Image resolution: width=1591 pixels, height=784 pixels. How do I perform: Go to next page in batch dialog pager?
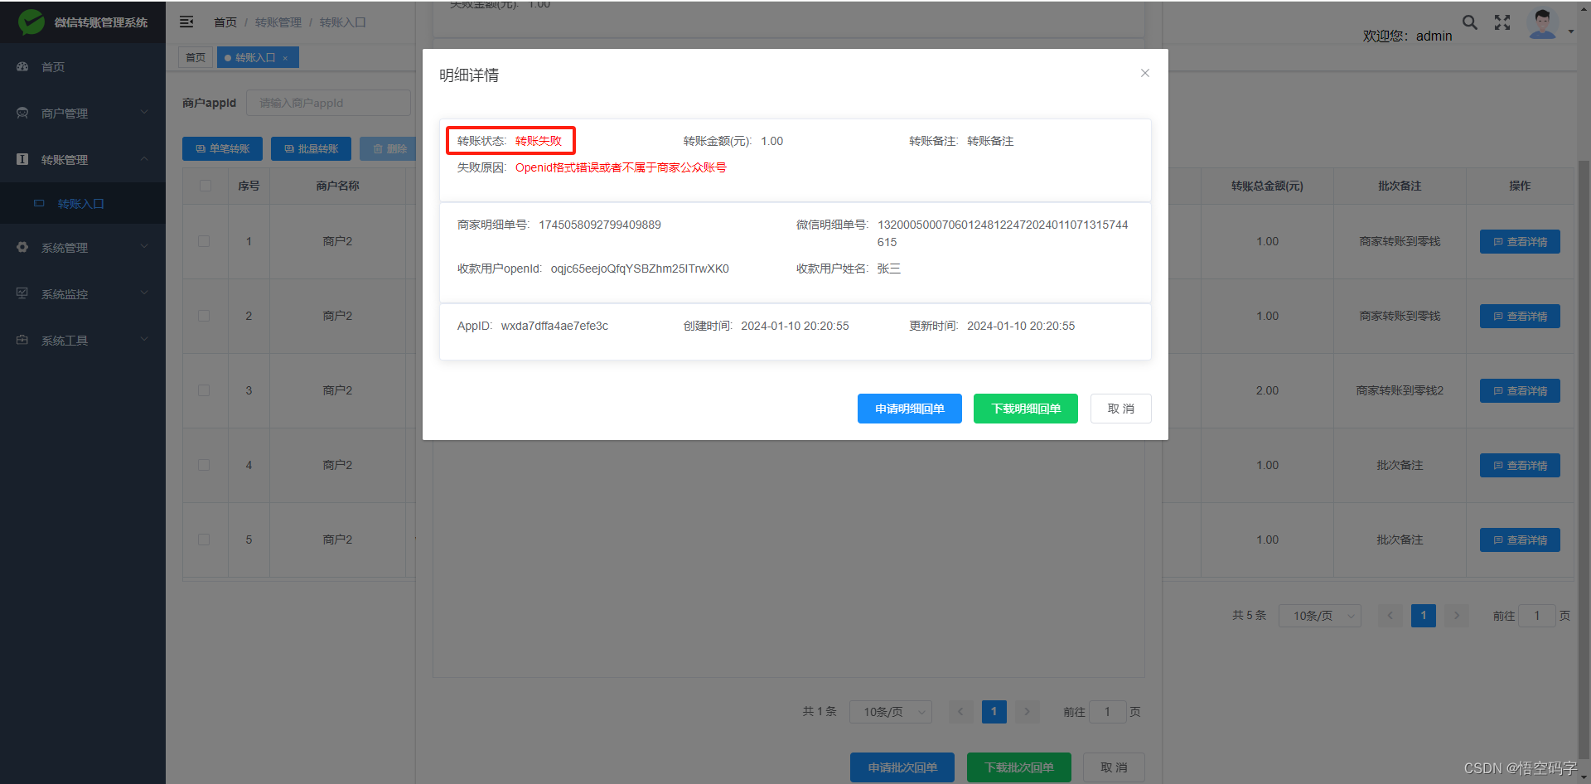[x=1028, y=711]
